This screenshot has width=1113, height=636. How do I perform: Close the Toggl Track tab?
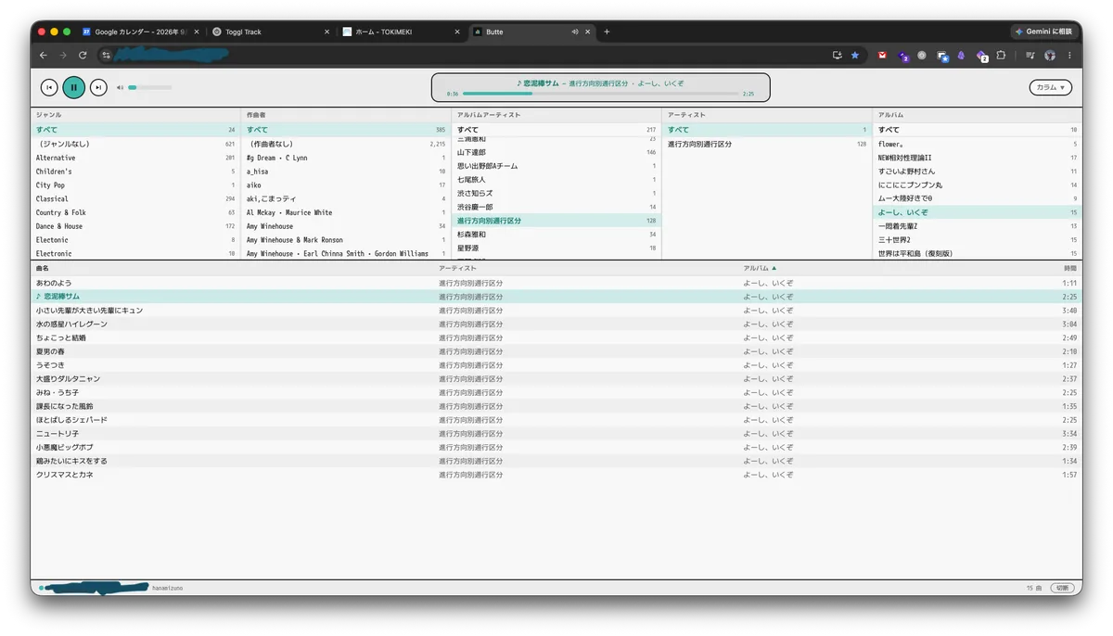pos(326,32)
